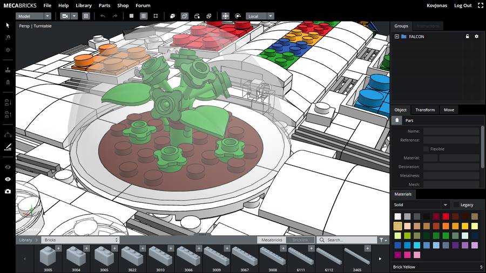The image size is (486, 273).
Task: Take a snapshot with the camera icon
Action: (x=8, y=192)
